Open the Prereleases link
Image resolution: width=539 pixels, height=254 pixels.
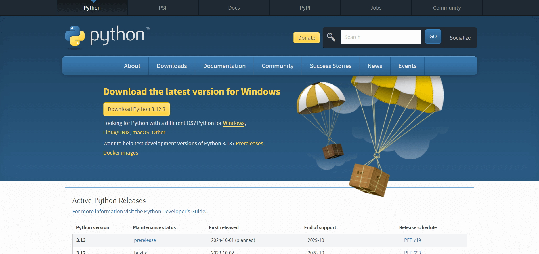pos(249,143)
